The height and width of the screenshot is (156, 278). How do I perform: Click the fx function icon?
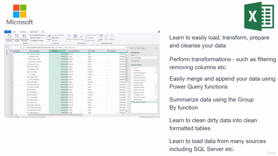tap(21, 47)
